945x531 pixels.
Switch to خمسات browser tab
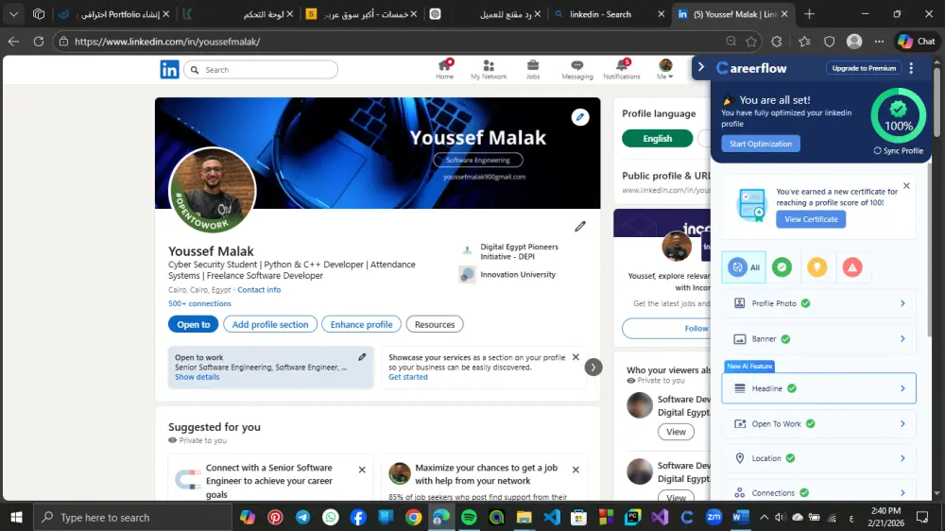coord(362,14)
